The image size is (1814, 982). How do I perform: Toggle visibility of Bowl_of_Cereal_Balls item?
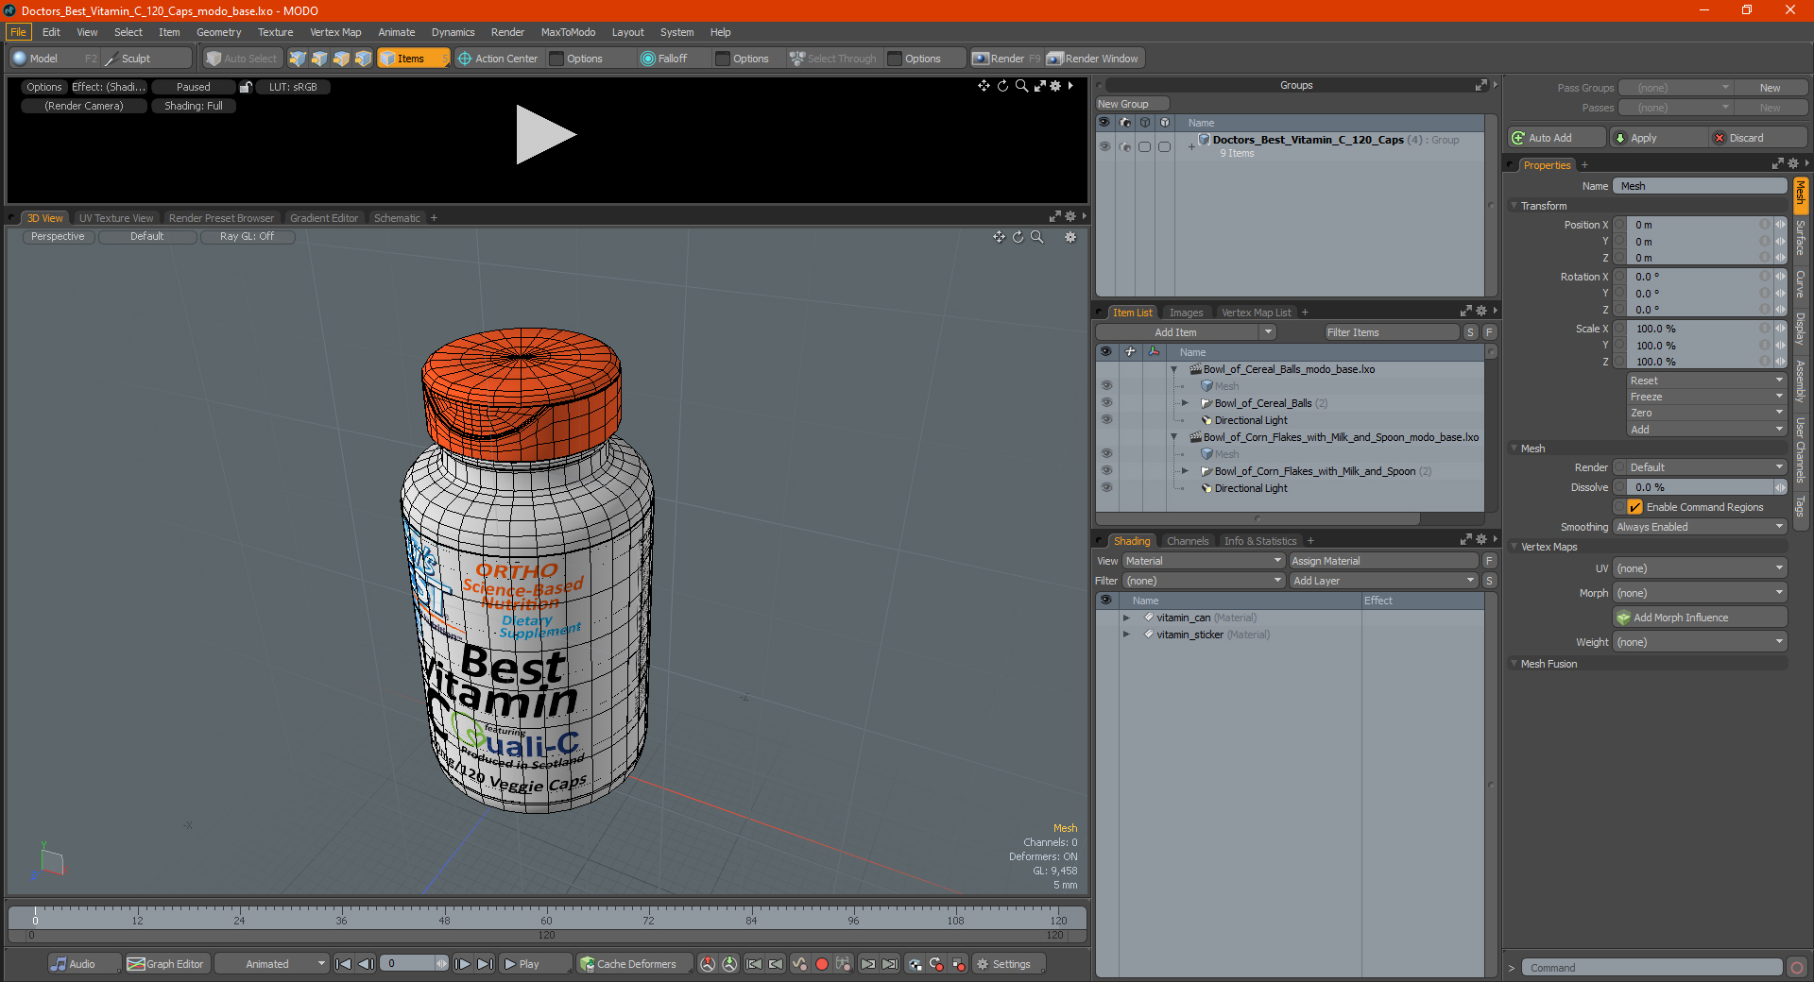tap(1106, 403)
